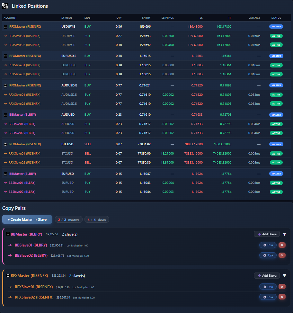Screen dimensions: 293x313
Task: Click the RFXMaster balance $38,228.34
Action: point(59,276)
